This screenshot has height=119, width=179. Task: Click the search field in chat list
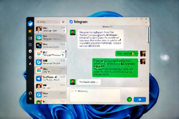(x=48, y=22)
